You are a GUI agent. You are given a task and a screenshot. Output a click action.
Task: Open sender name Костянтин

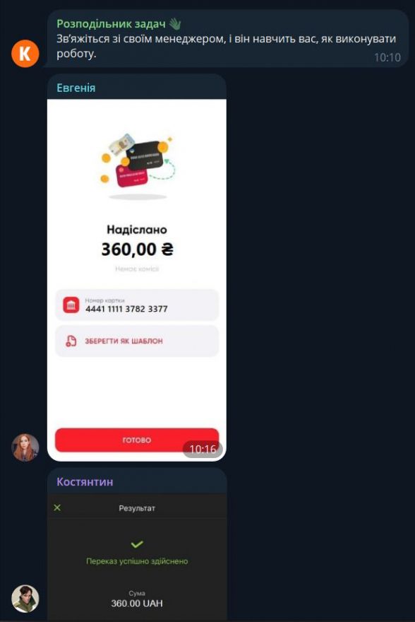85,481
